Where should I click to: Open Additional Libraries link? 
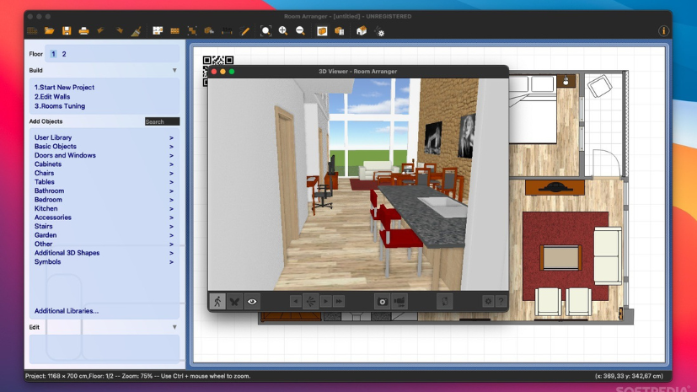pos(66,311)
